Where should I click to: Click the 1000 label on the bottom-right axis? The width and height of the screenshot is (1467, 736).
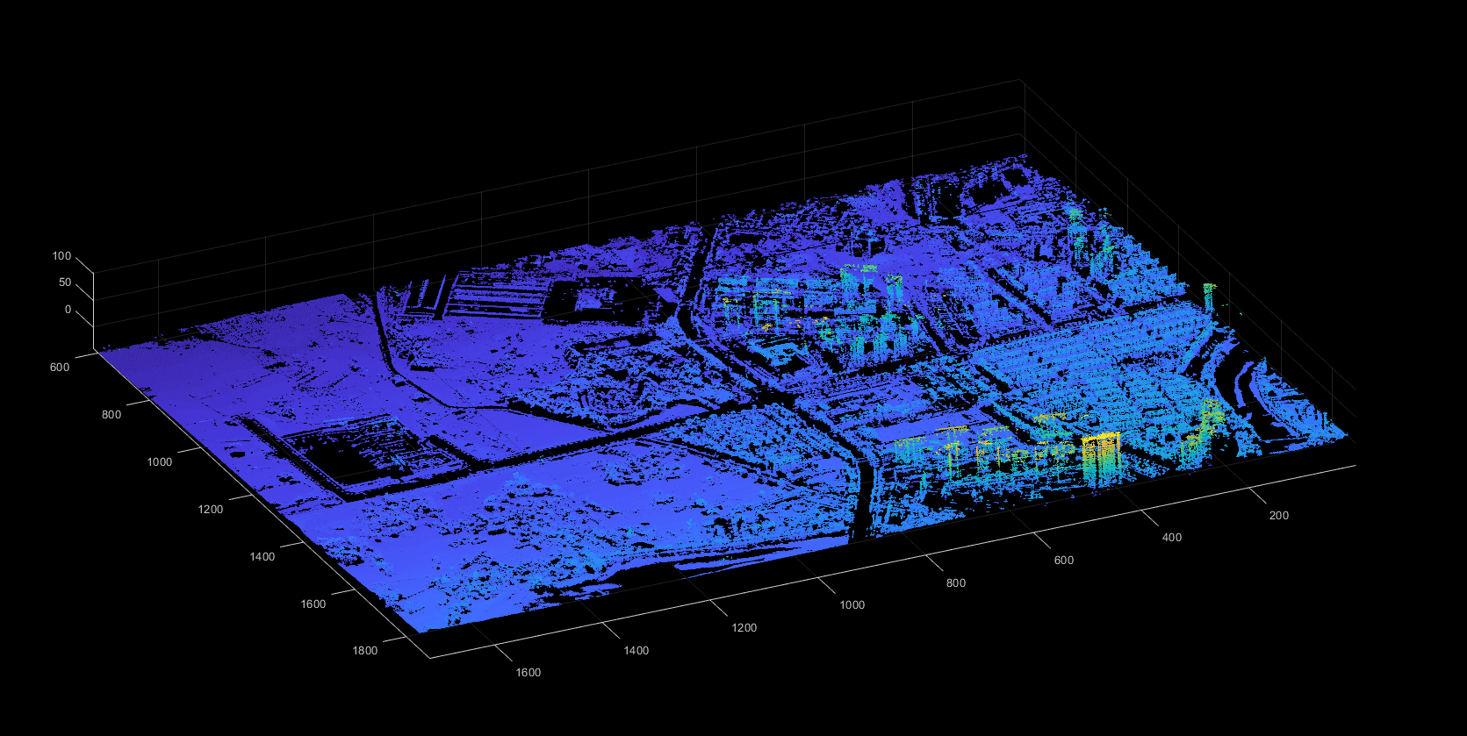coord(852,605)
